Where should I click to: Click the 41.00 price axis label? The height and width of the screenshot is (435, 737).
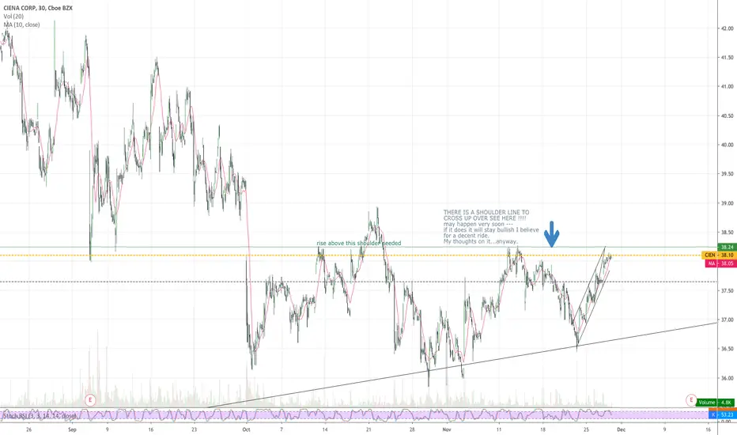[x=727, y=86]
